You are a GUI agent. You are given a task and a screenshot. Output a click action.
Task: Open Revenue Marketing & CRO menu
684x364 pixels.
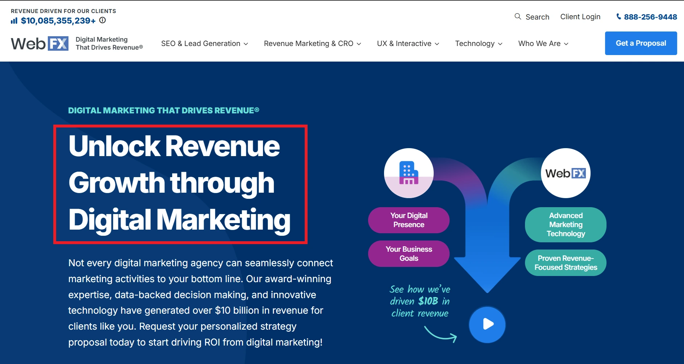click(x=309, y=43)
